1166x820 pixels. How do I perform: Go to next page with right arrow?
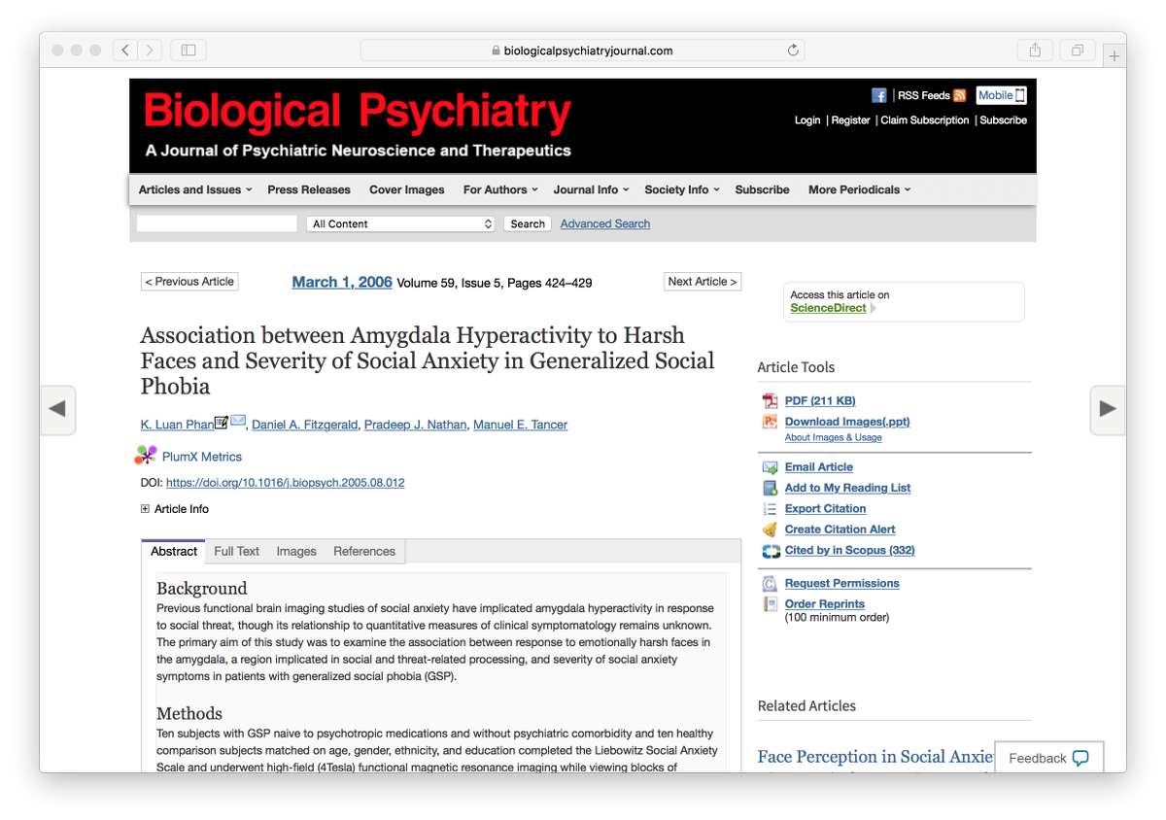pyautogui.click(x=1108, y=409)
